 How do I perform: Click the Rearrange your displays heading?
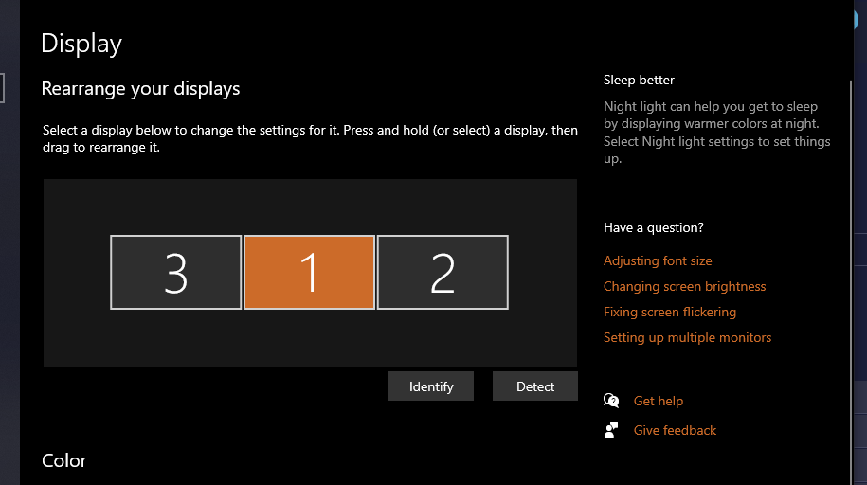(140, 89)
